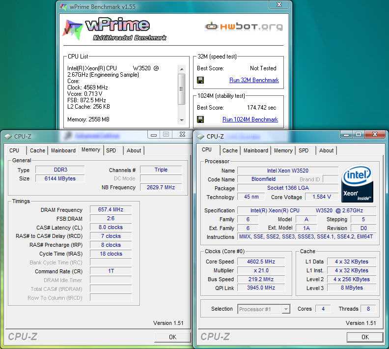Click the memory Size value 6144 MBytes
Screen dimensions: 389x349
[60, 178]
